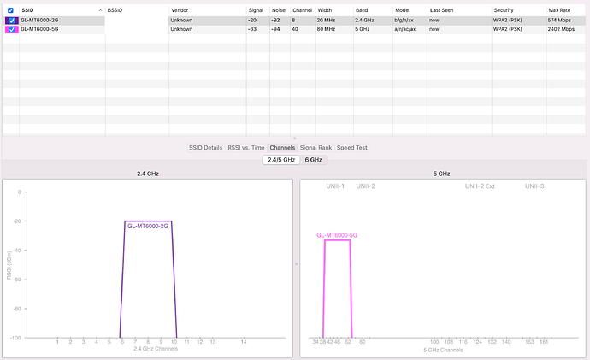Sort networks by the SSID column header
Image resolution: width=590 pixels, height=360 pixels.
coord(27,10)
